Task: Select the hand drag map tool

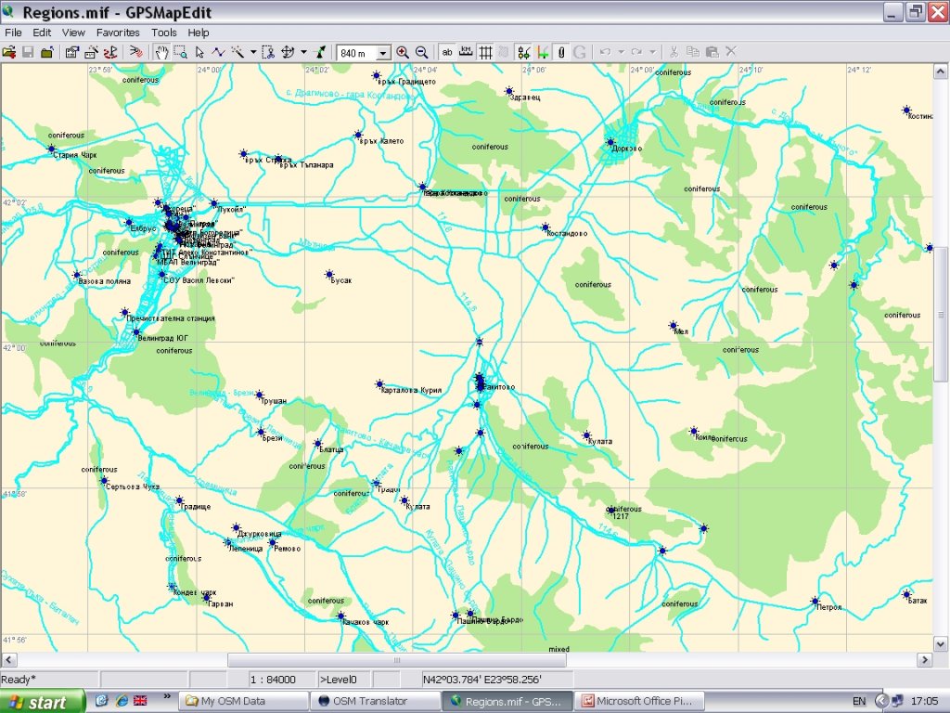Action: [160, 52]
